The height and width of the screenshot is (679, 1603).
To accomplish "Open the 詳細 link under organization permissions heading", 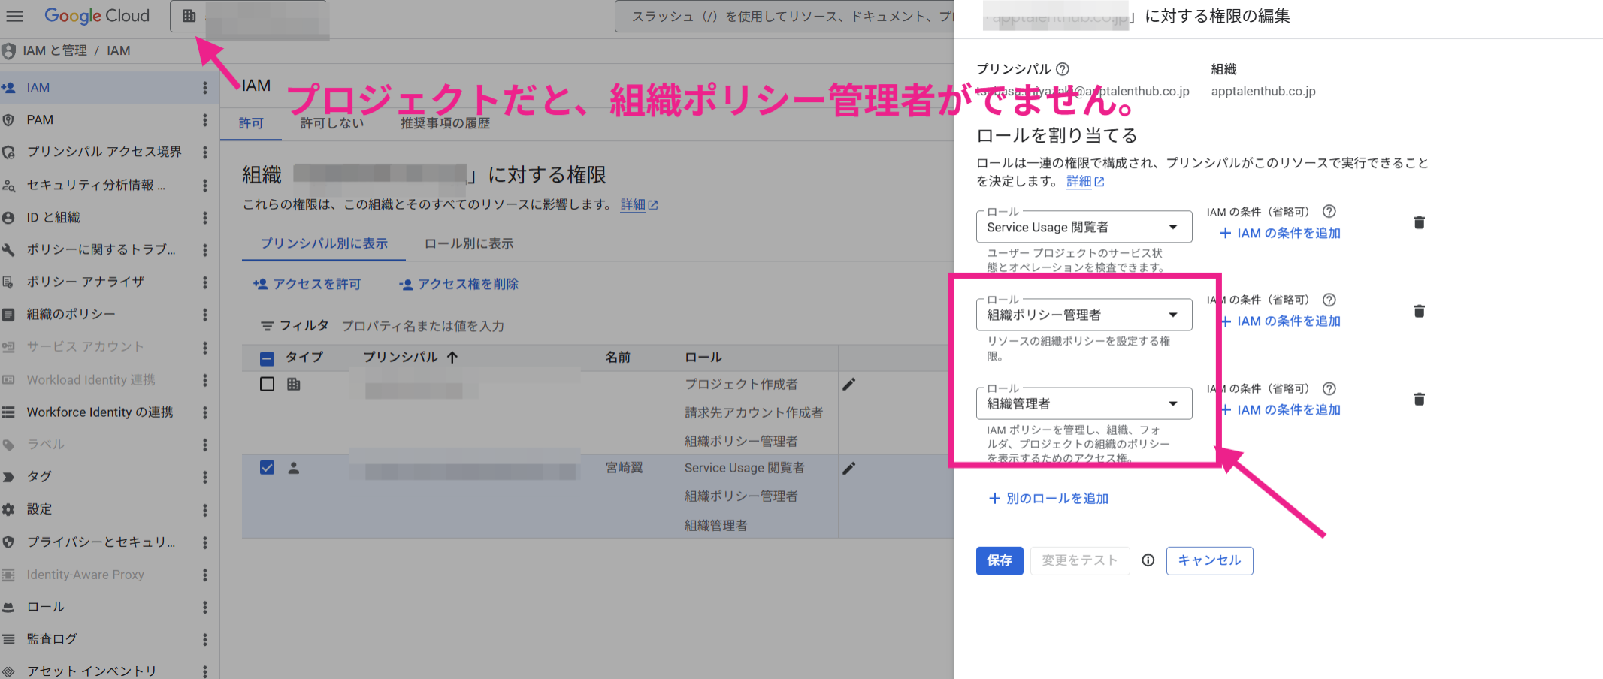I will pyautogui.click(x=639, y=205).
